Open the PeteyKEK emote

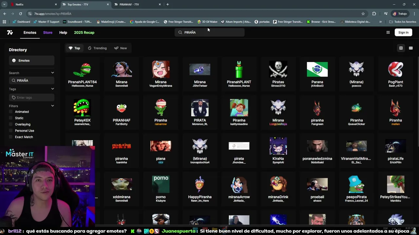(82, 112)
